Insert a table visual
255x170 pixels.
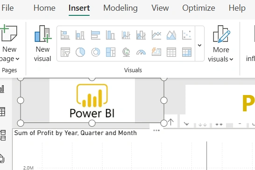[x=171, y=52]
